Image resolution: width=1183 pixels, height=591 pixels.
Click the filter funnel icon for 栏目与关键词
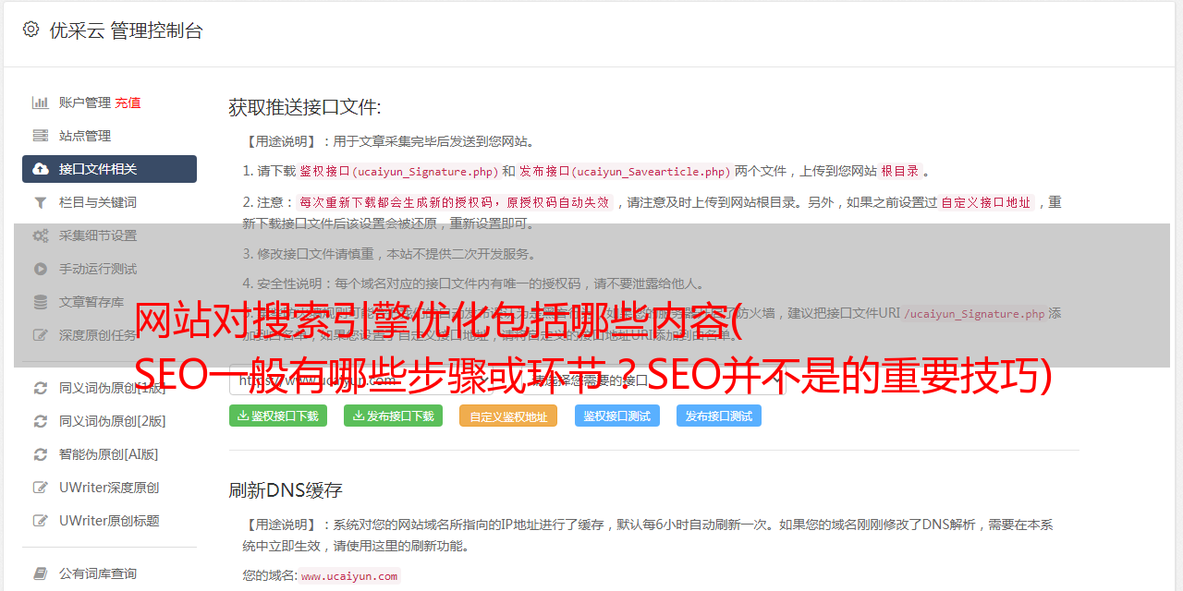(41, 202)
